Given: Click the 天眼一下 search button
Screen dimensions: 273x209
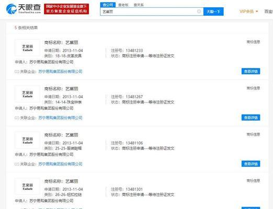Looking at the screenshot, I should tap(213, 11).
